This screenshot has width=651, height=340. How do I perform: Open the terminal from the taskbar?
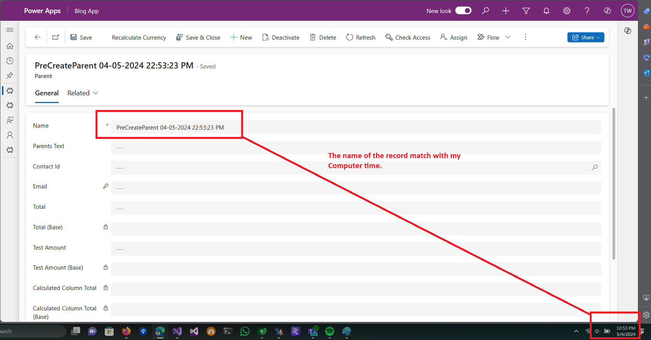tap(228, 331)
